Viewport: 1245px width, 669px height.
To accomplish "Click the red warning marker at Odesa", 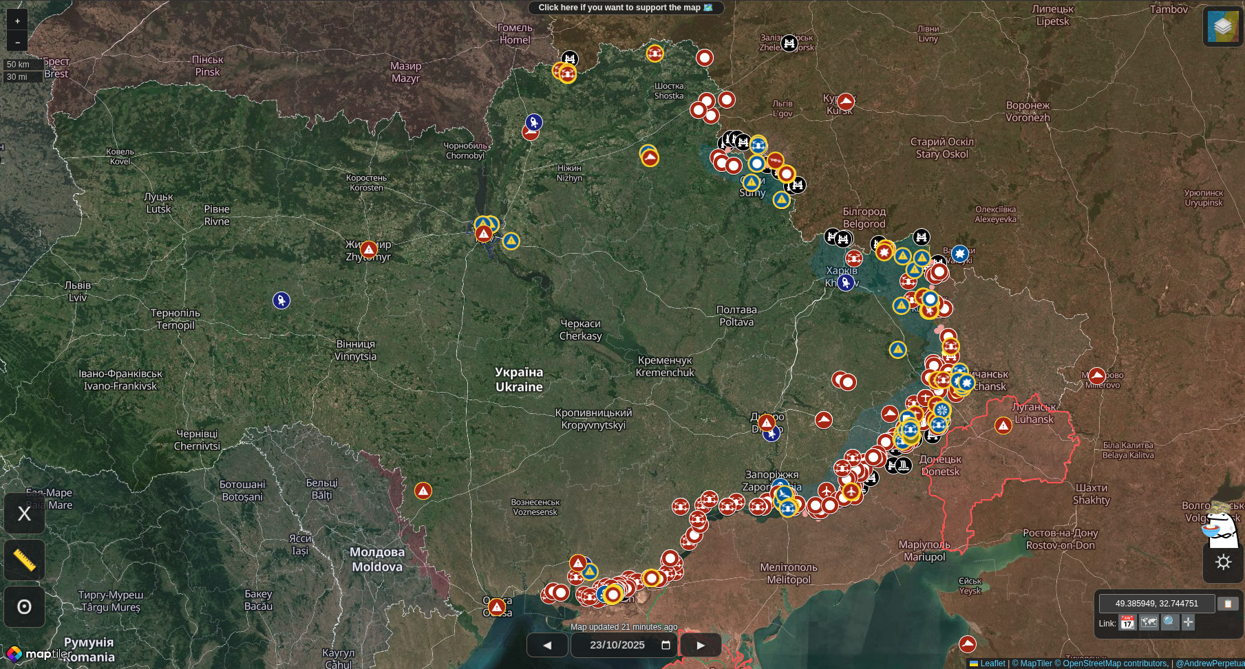I will tap(496, 607).
